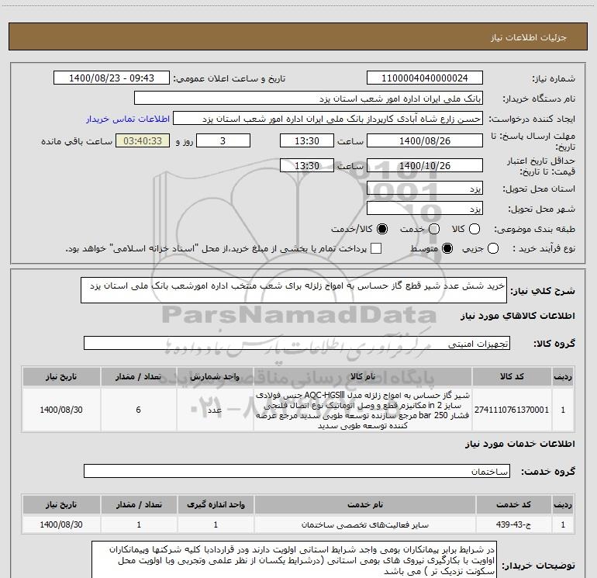The height and width of the screenshot is (578, 597).
Task: Click price validity date 1400/10/26 field
Action: 425,165
